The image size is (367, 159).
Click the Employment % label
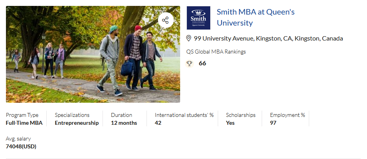coord(287,115)
